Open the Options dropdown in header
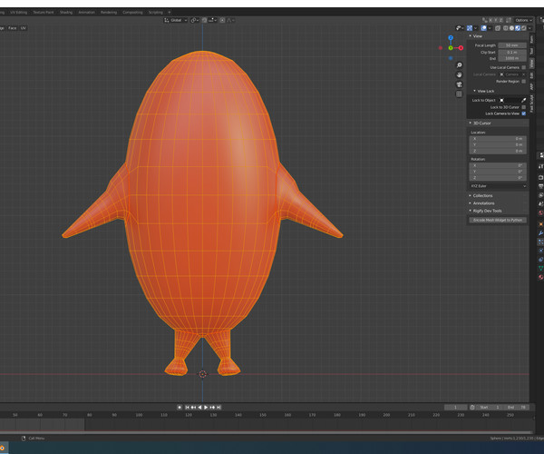This screenshot has width=544, height=454. click(x=523, y=20)
